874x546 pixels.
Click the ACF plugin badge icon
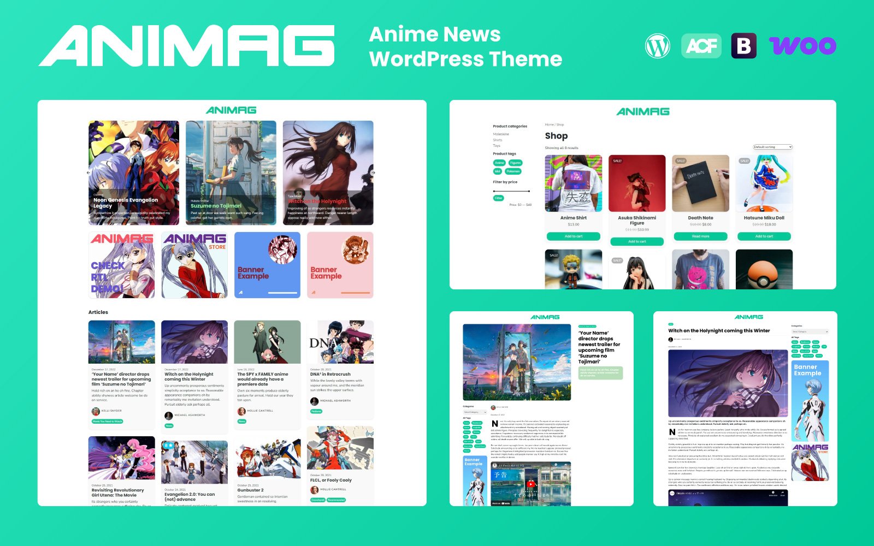point(701,46)
